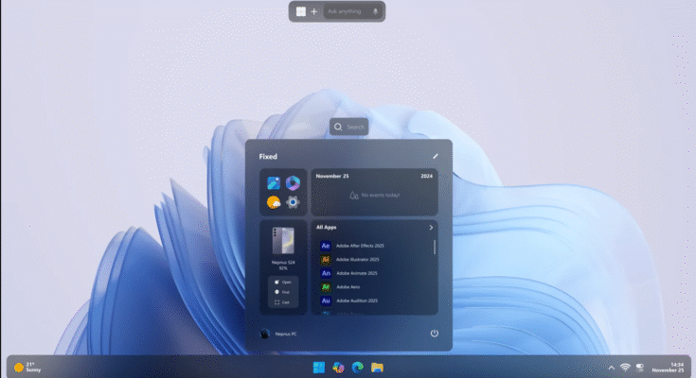
Task: Open the Start button on the taskbar
Action: point(319,368)
